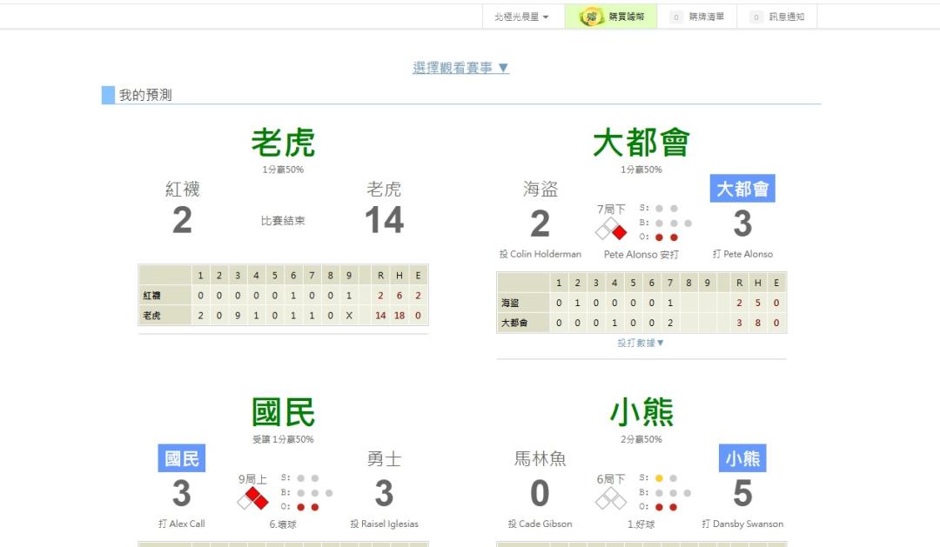
Task: Select the blue 大都會 team badge
Action: [x=742, y=189]
